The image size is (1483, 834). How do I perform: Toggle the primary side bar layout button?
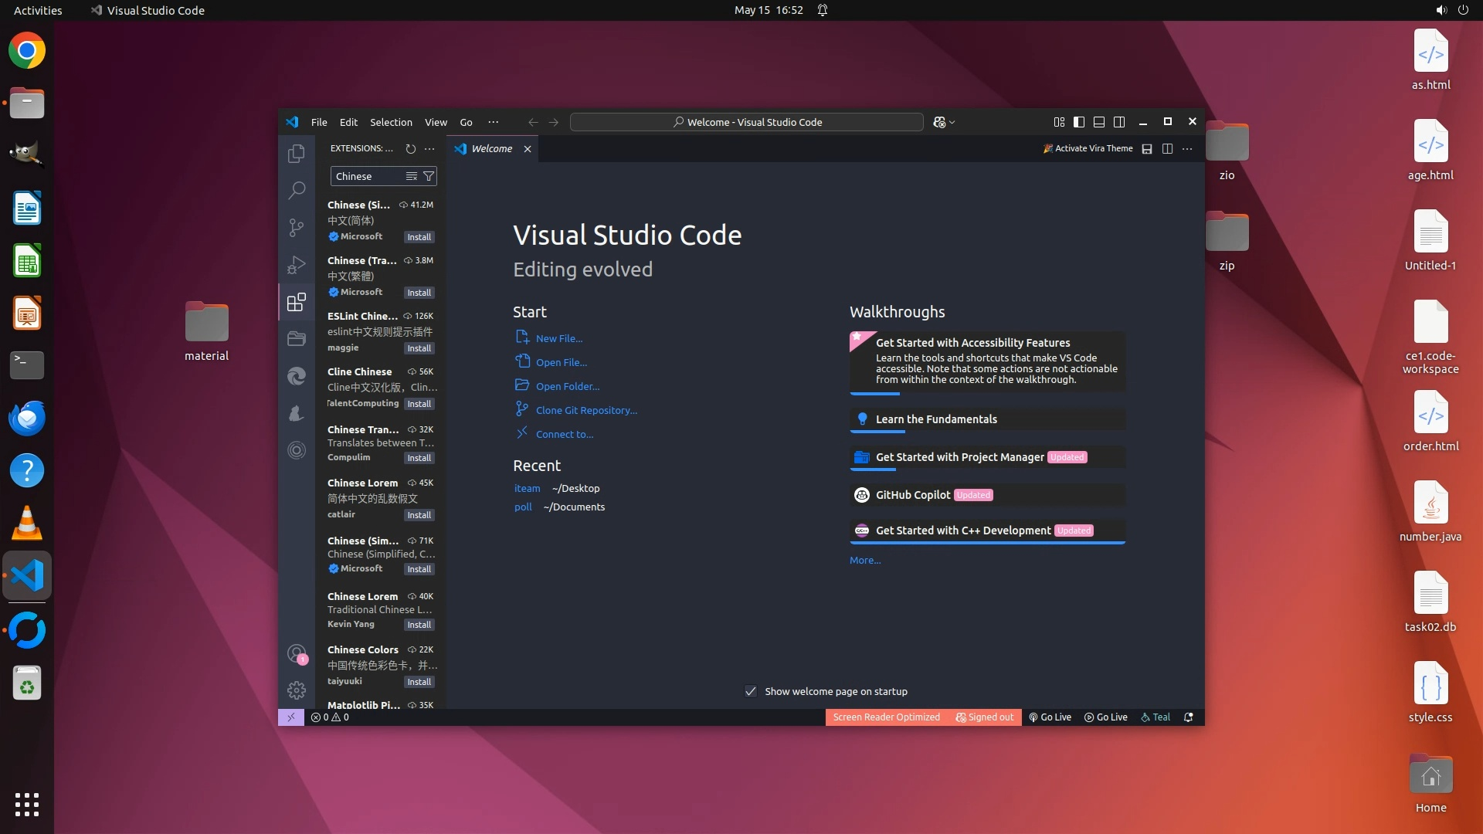(x=1079, y=122)
